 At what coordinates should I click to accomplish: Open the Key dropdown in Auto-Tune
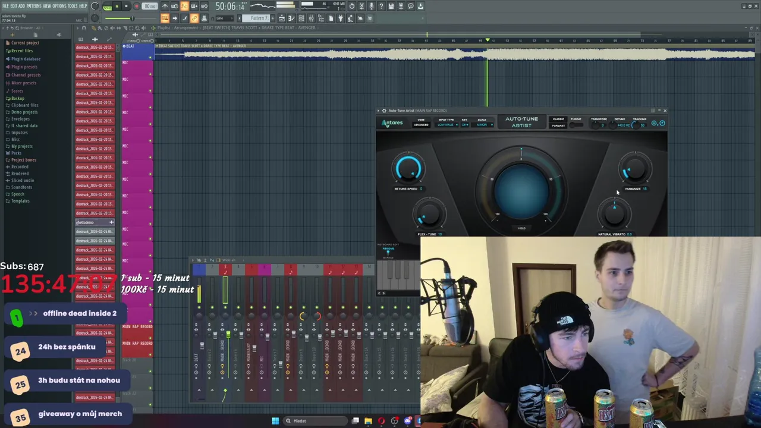(x=465, y=125)
